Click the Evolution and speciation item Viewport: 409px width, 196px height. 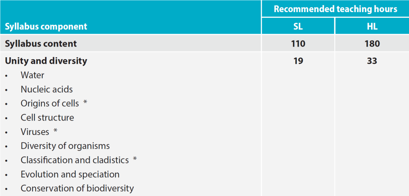[70, 174]
